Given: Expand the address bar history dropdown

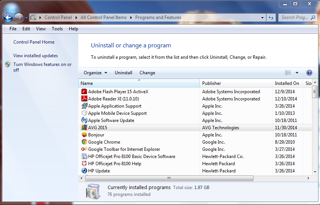Looking at the screenshot, I should pos(263,17).
